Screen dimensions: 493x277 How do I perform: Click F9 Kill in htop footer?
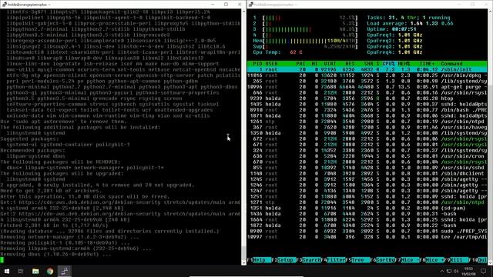(456, 260)
